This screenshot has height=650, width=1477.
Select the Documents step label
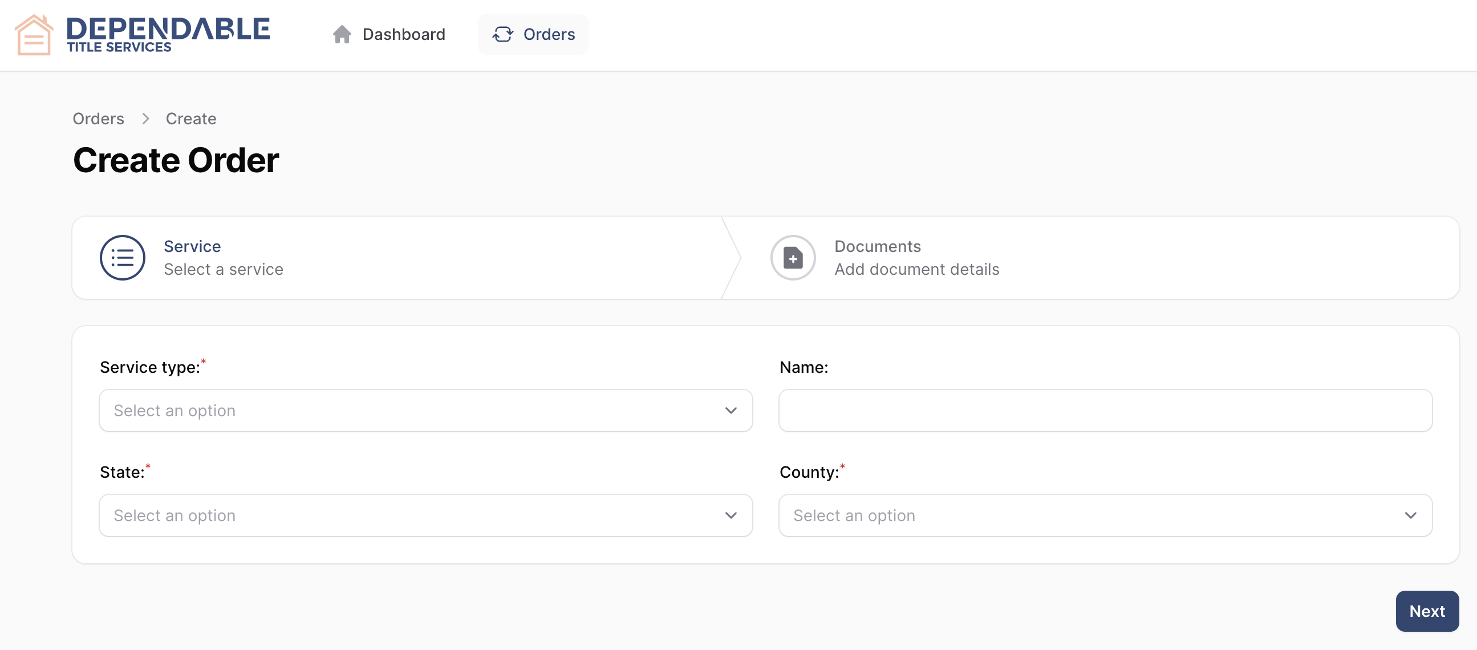[x=877, y=246]
